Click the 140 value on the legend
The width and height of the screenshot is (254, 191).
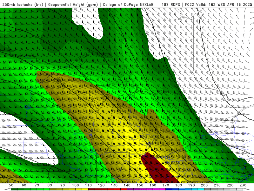[127, 185]
